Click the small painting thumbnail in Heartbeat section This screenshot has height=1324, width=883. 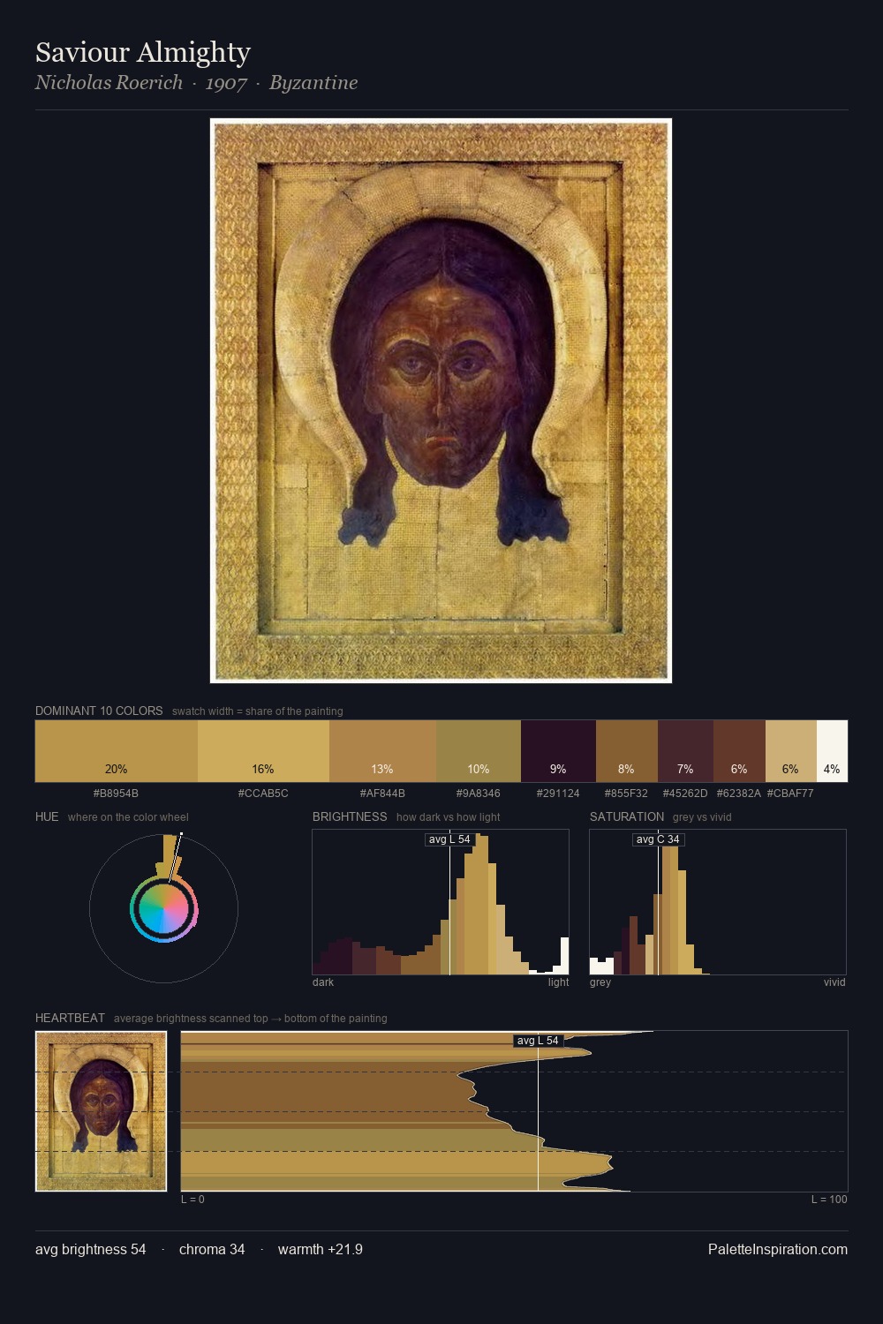pos(102,1111)
